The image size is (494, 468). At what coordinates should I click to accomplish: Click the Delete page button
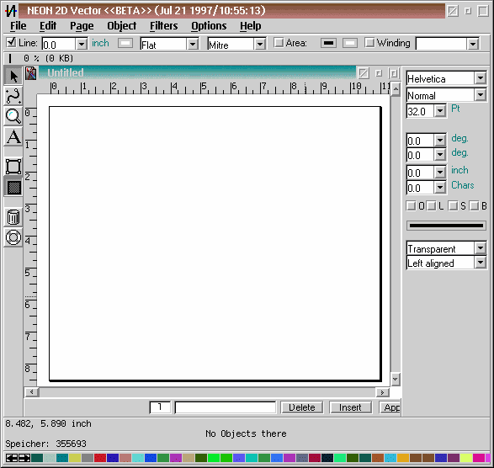pos(302,407)
